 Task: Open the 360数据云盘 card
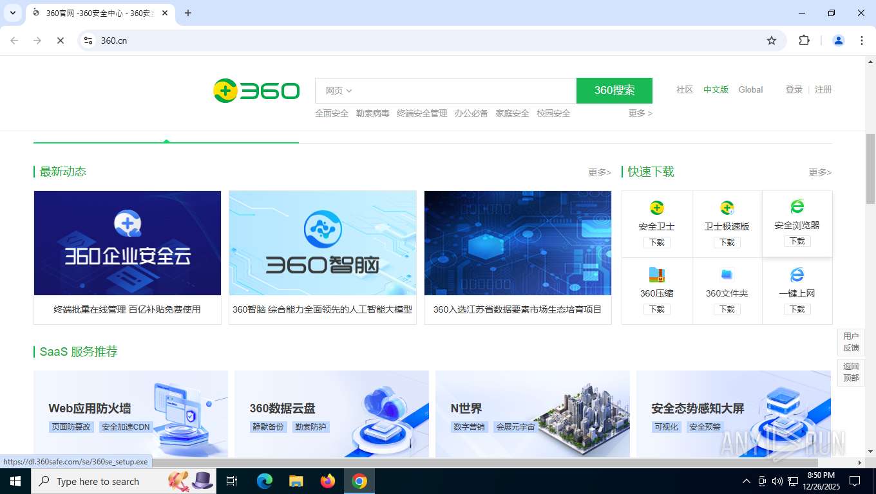tap(332, 414)
